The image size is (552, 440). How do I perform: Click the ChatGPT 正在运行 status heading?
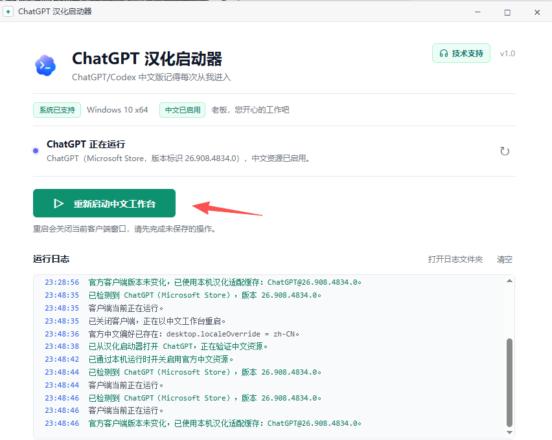point(86,144)
